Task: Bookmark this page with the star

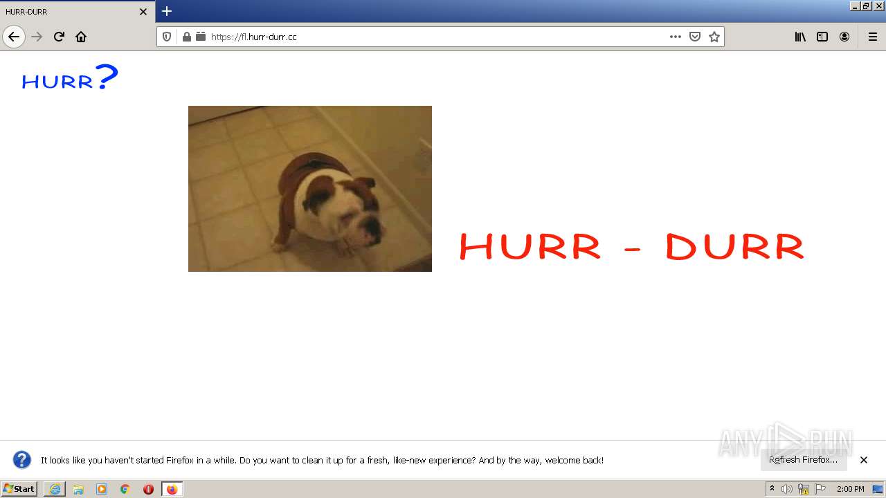Action: click(x=714, y=37)
